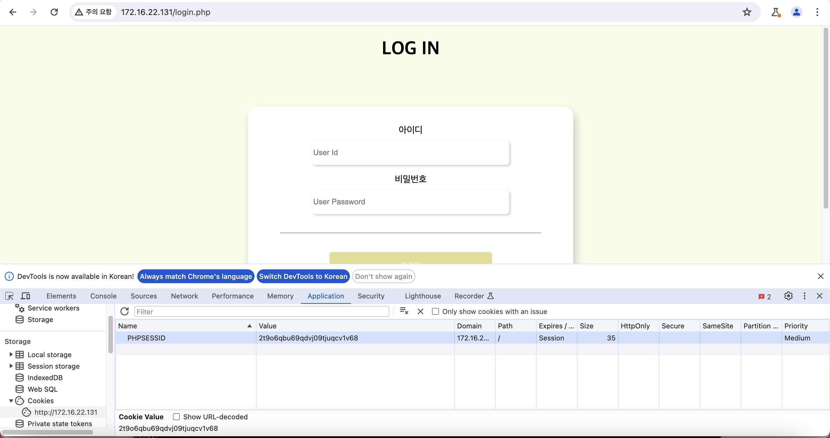
Task: Bookmark this page star icon
Action: coord(746,12)
